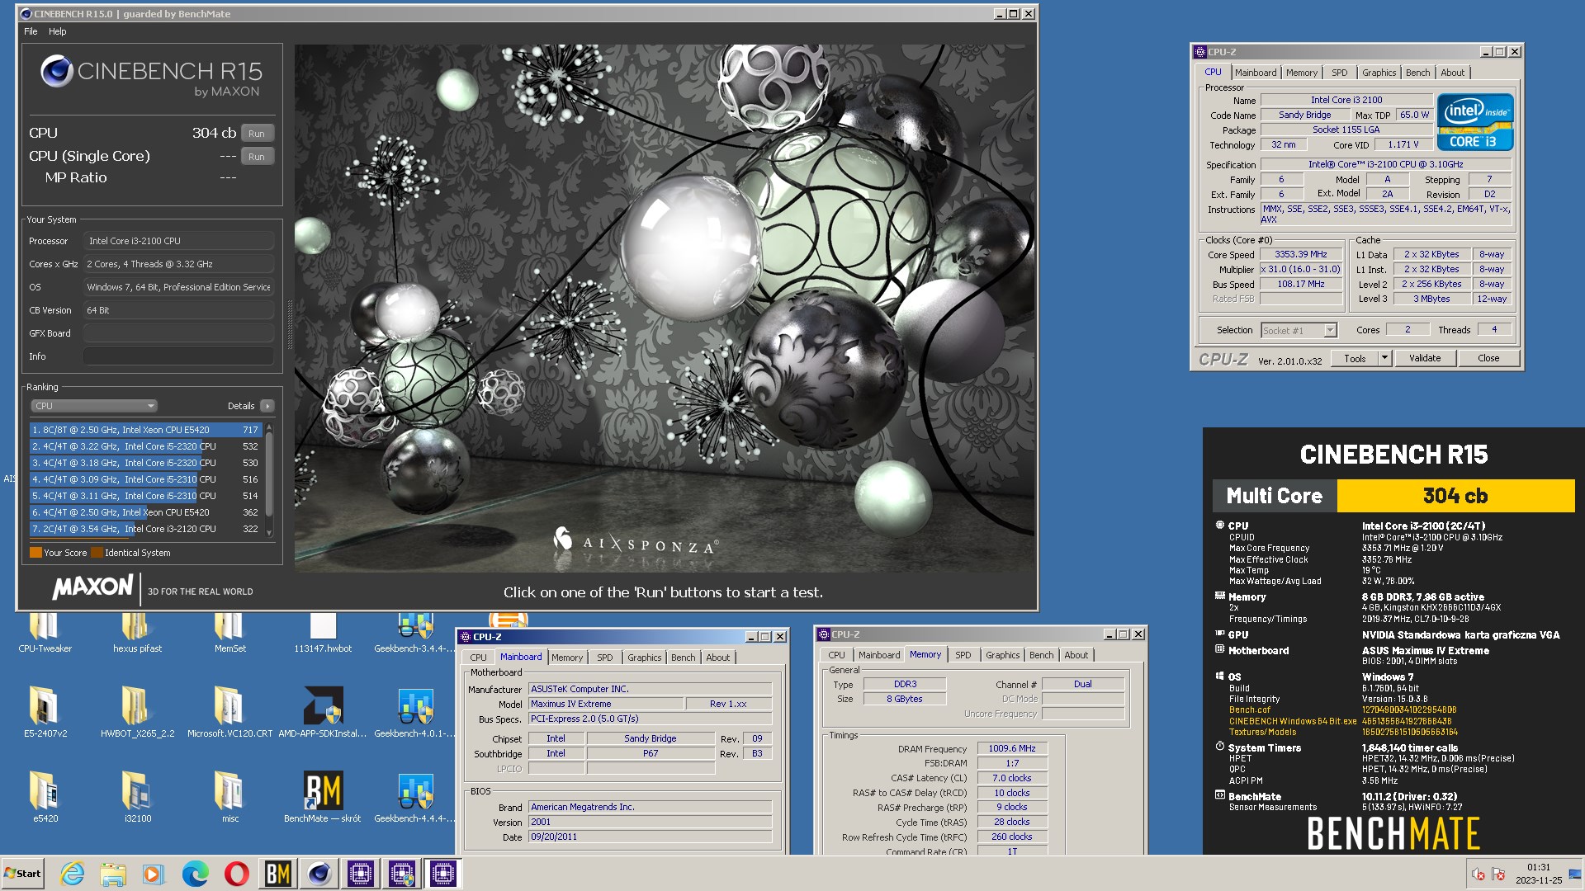Click Cinebench rendered scene image
The width and height of the screenshot is (1585, 891).
pos(665,308)
